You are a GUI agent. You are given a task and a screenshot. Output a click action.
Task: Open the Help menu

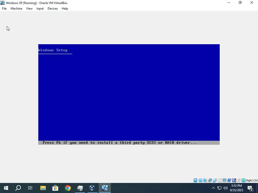coord(65,9)
